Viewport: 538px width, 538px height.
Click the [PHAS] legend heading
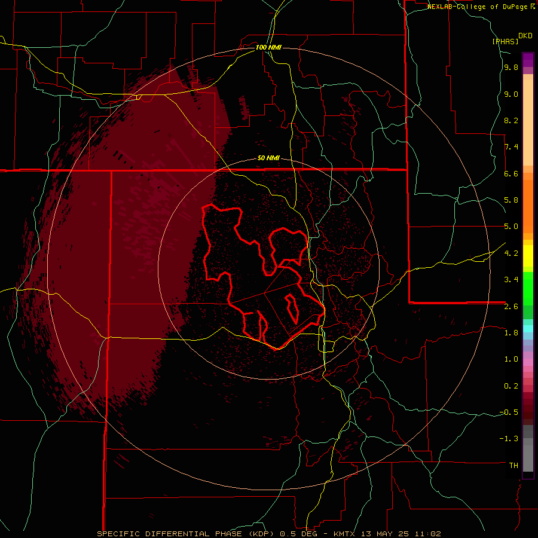pyautogui.click(x=505, y=42)
